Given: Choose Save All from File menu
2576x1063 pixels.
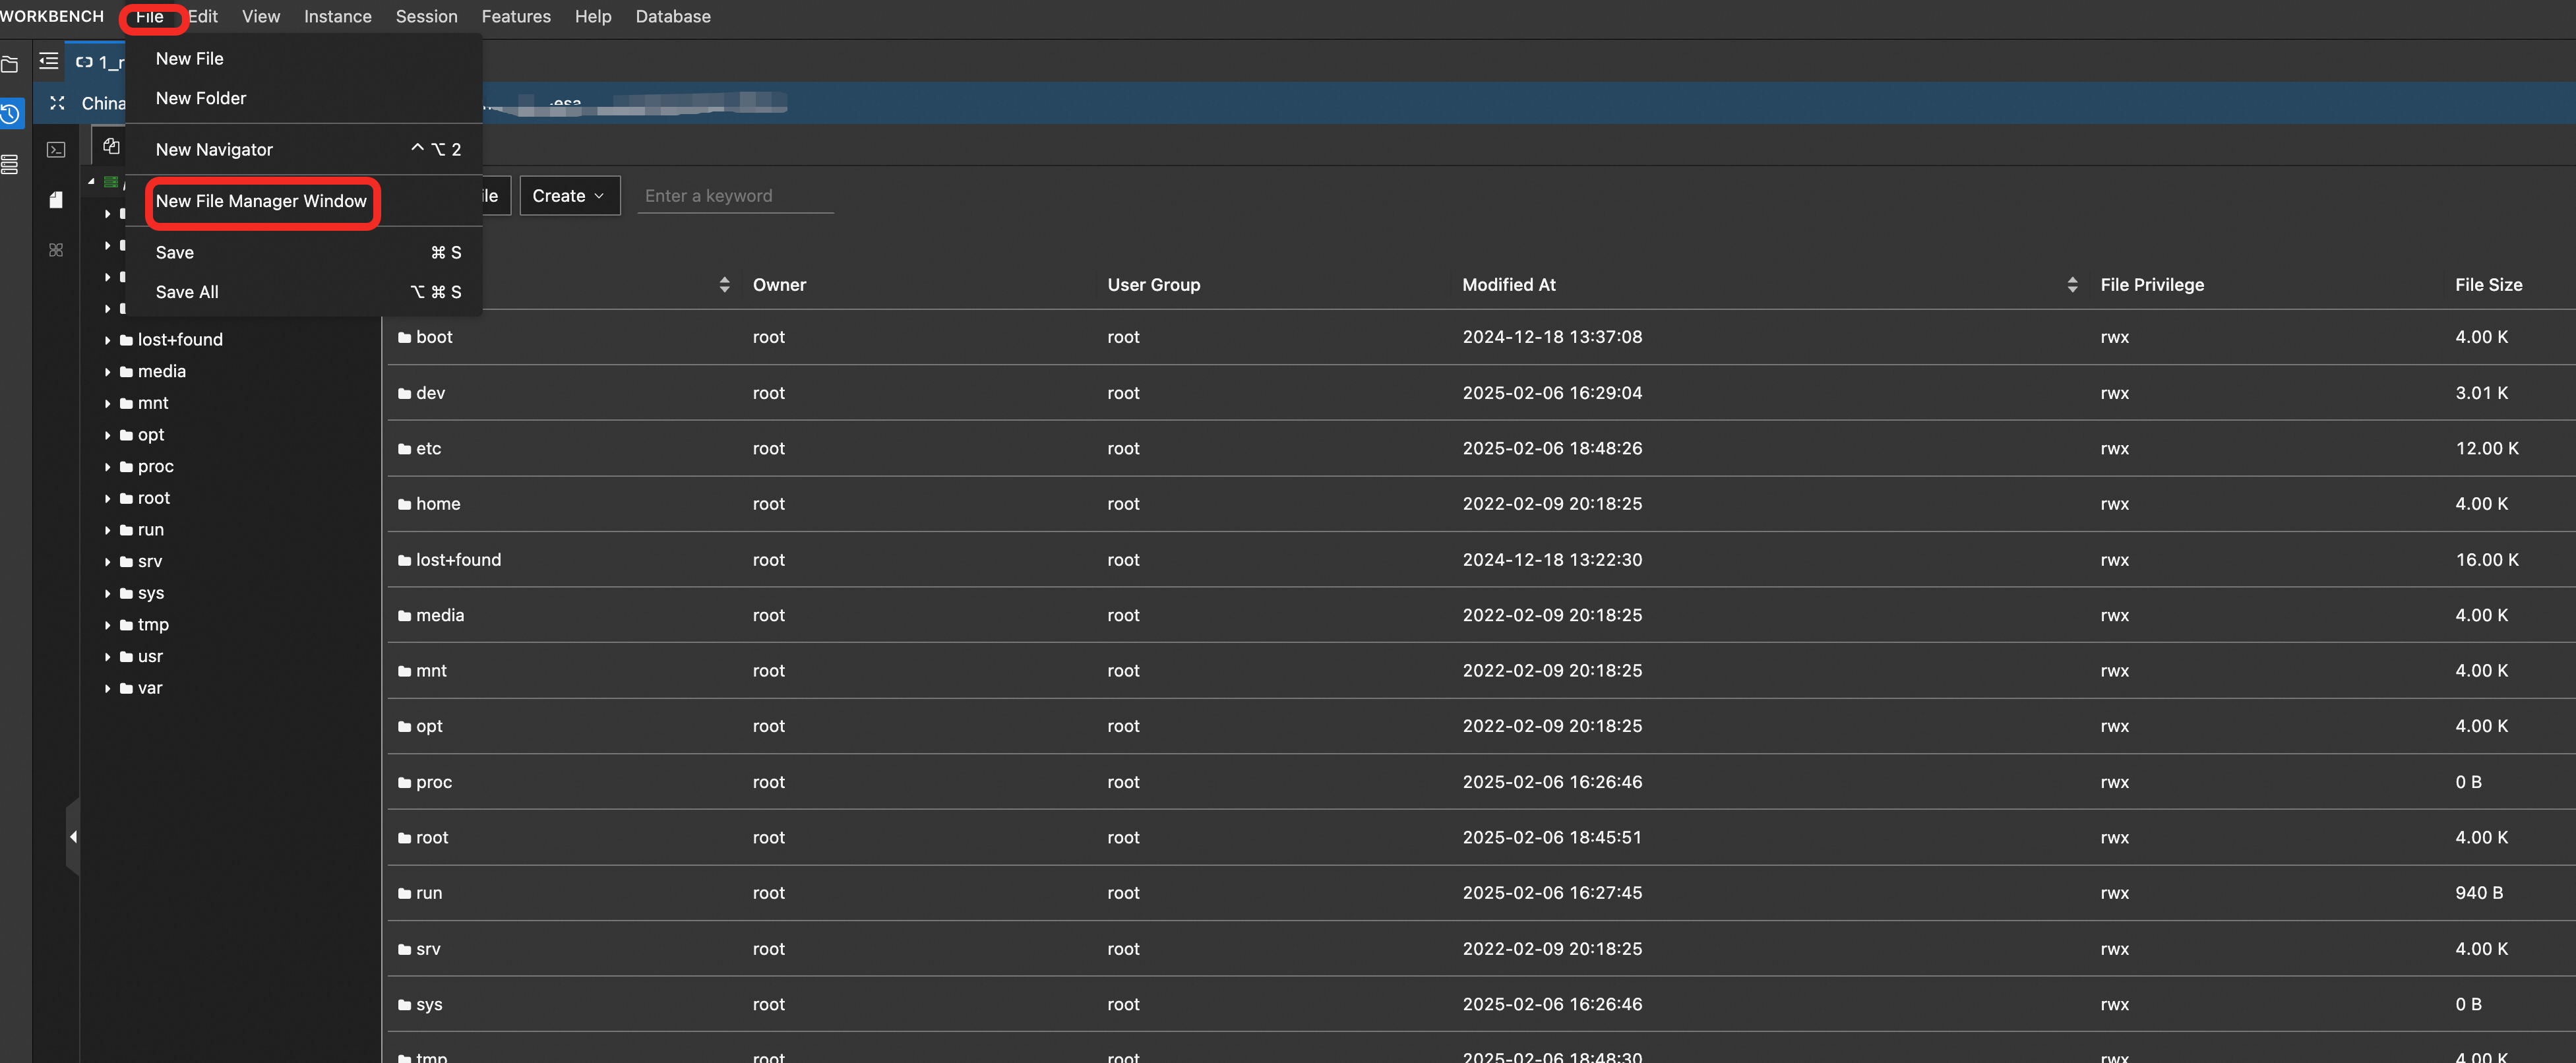Looking at the screenshot, I should pyautogui.click(x=187, y=292).
